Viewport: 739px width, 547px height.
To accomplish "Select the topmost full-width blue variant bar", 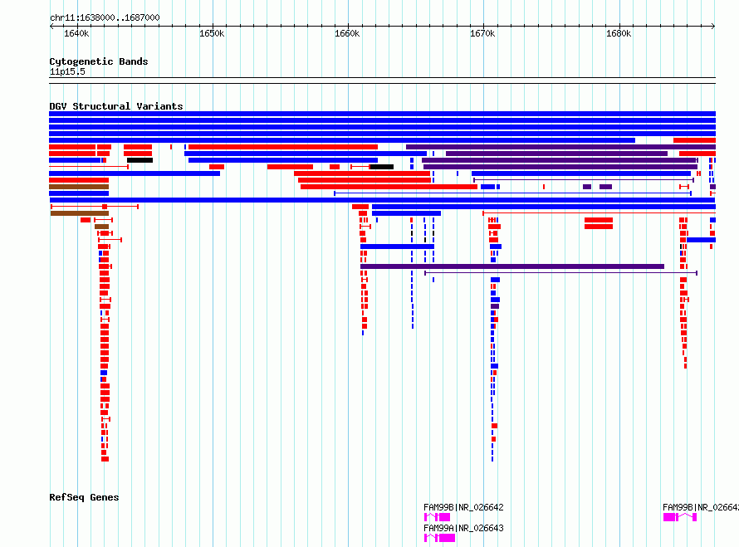I will click(382, 114).
